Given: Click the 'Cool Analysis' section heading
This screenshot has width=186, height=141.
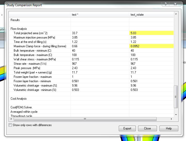Looking at the screenshot, I should coord(19,99).
